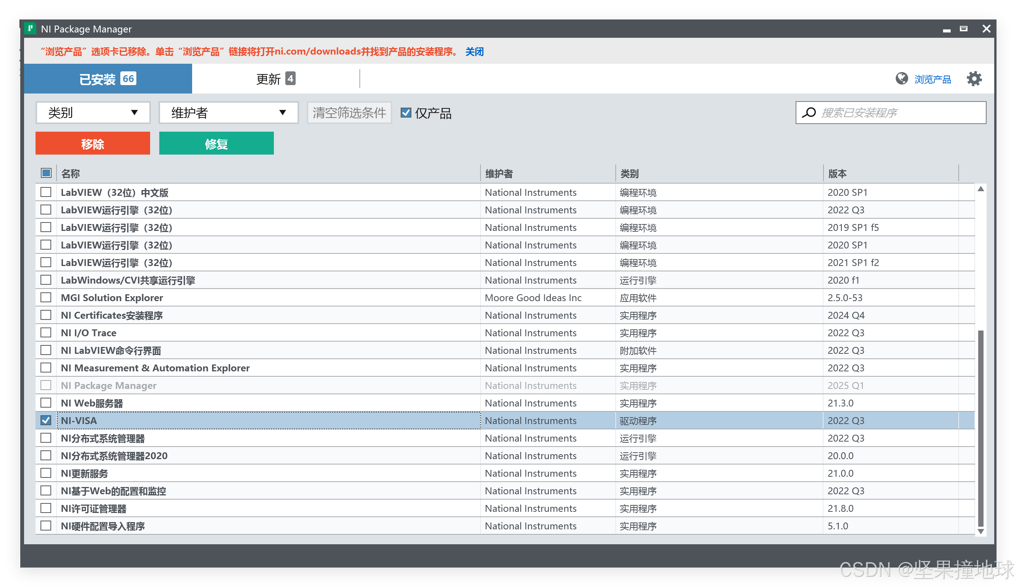Switch to the 更新 tab

[x=275, y=79]
